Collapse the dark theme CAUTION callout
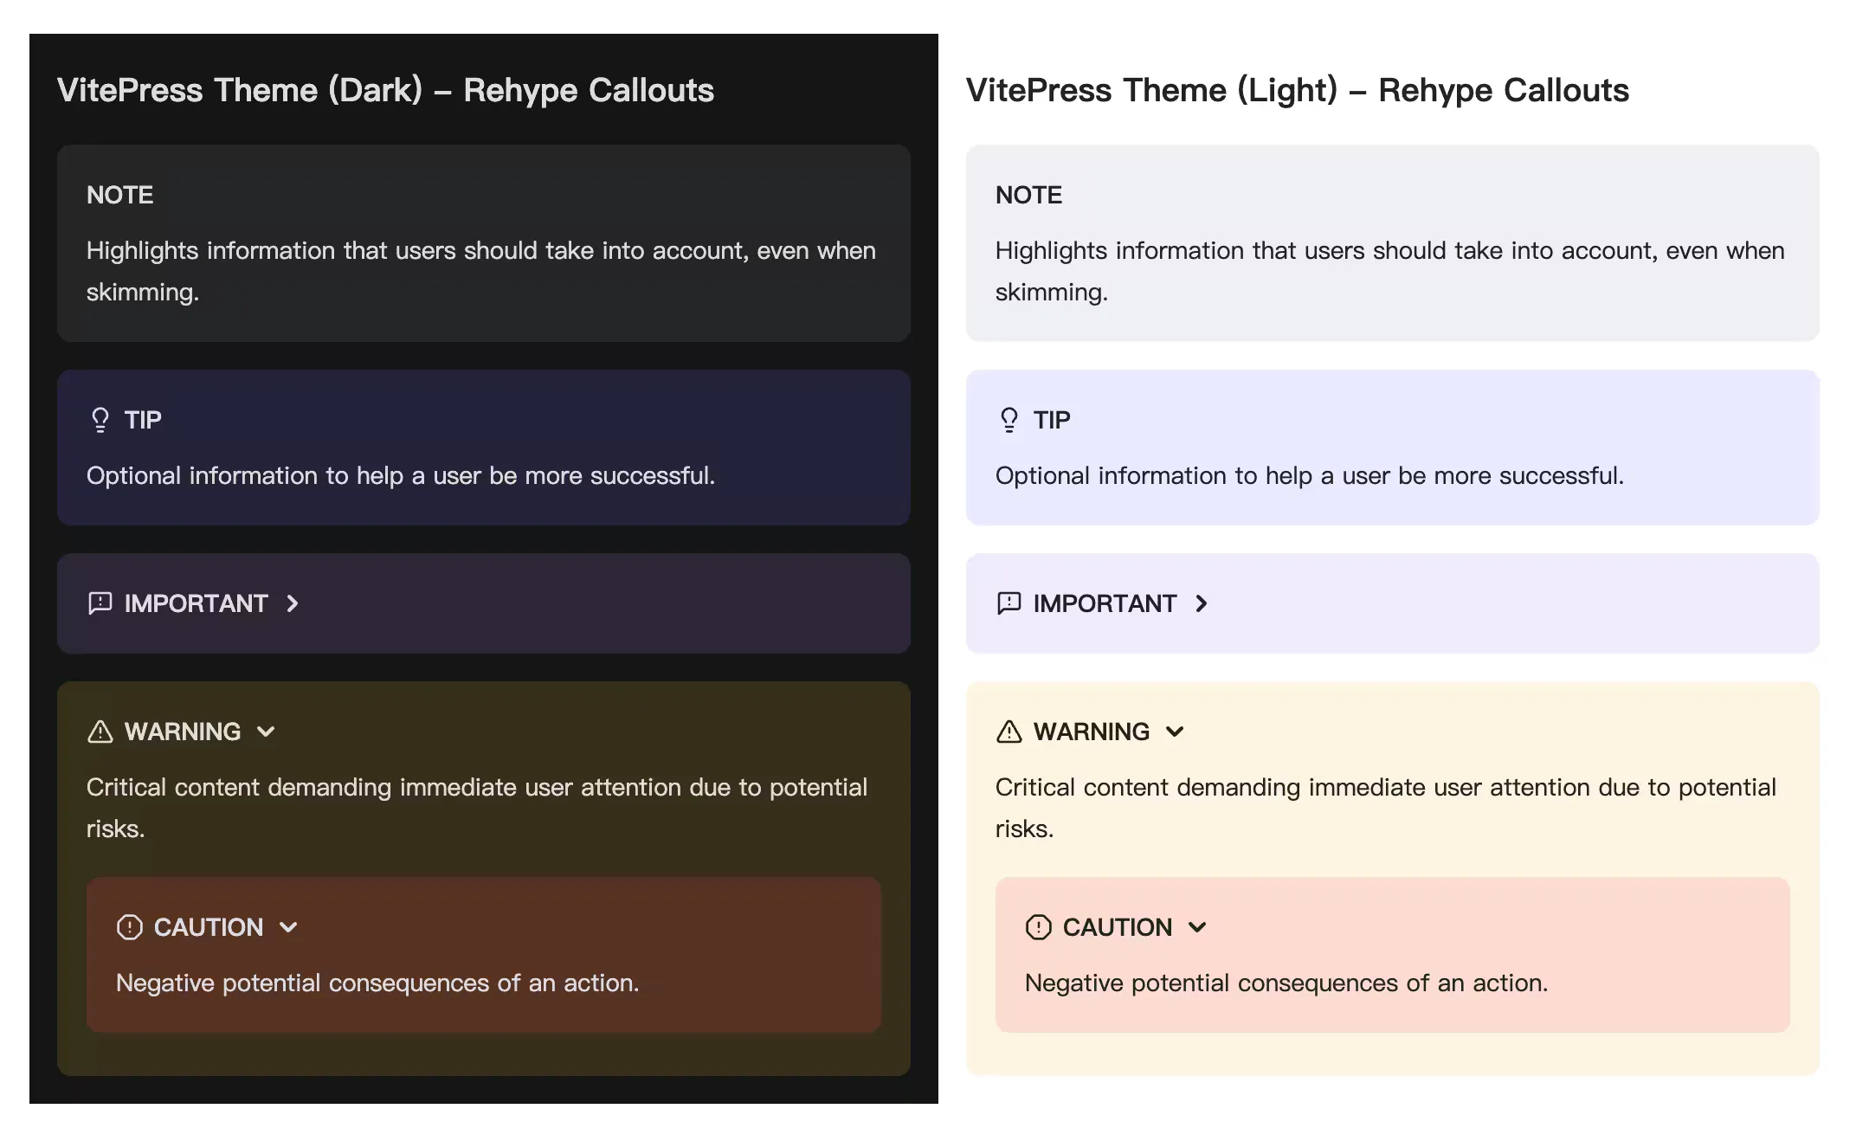This screenshot has width=1856, height=1141. coord(289,927)
